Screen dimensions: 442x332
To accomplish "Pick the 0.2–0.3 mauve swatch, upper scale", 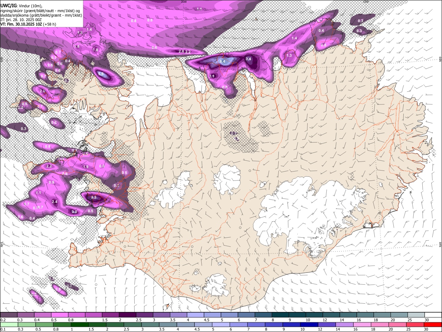I will click(x=9, y=315).
